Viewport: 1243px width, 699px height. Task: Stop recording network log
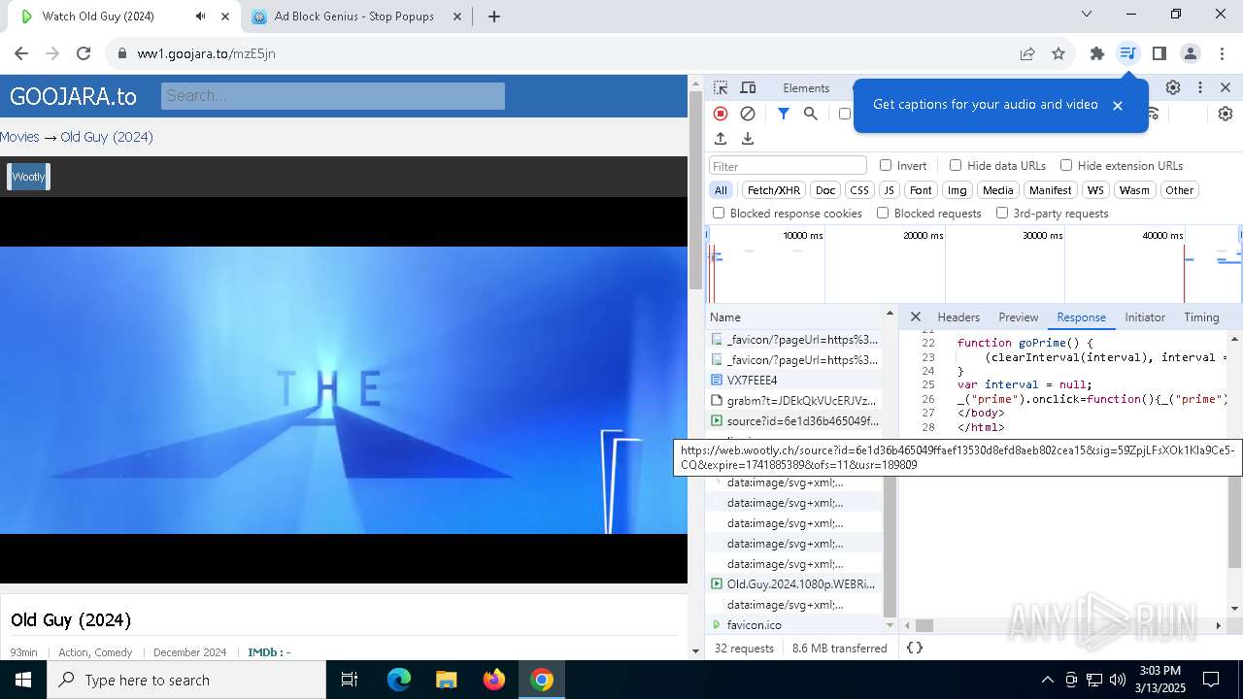[x=721, y=114]
